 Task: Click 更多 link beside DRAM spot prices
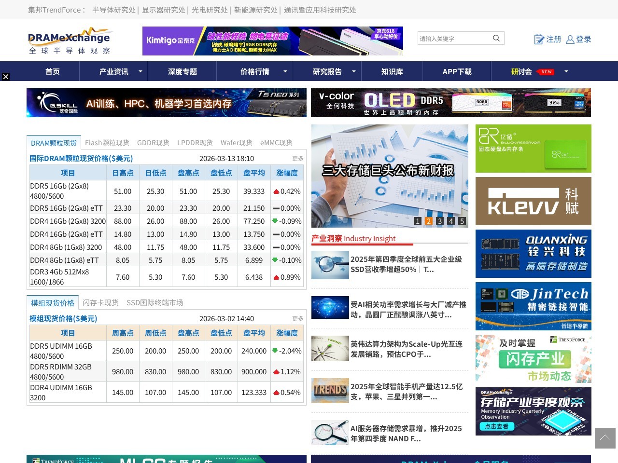click(298, 159)
